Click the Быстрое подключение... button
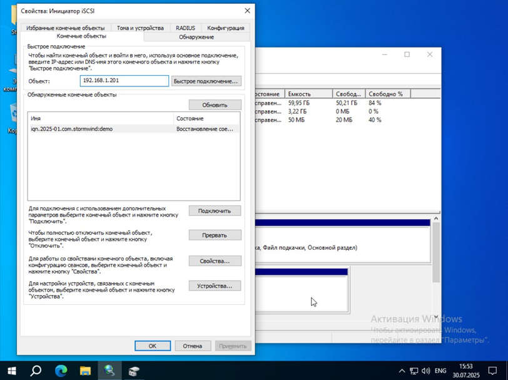The image size is (508, 380). tap(206, 81)
